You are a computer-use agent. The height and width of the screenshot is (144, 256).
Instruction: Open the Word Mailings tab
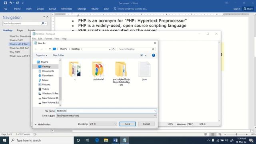[x=82, y=9]
